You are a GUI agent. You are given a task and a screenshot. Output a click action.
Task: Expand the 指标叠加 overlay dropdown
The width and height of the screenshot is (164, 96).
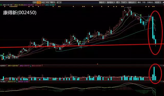pos(111,2)
